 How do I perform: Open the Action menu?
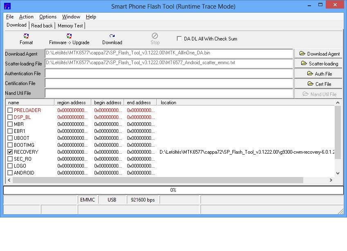[x=26, y=17]
